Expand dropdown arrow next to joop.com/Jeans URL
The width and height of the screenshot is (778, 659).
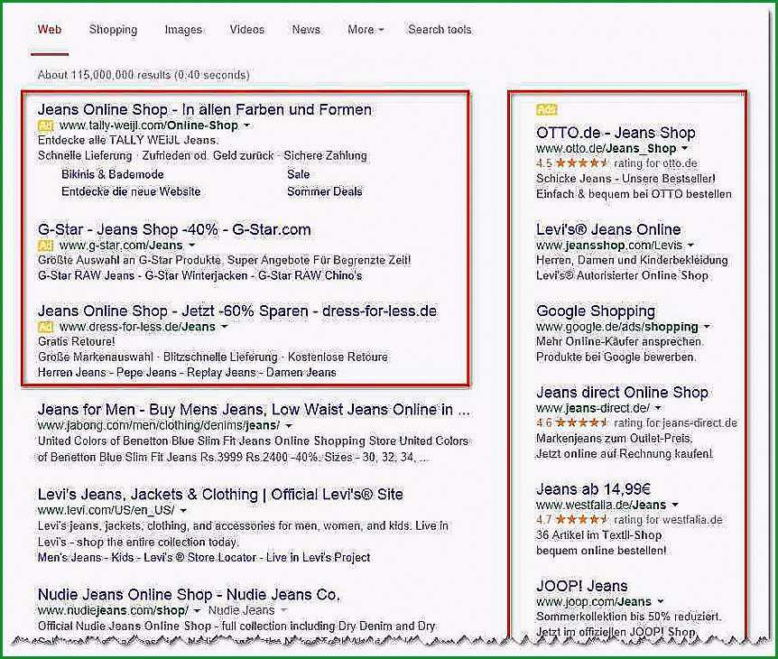point(661,602)
